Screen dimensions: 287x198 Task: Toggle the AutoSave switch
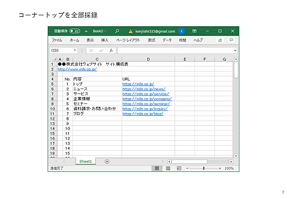(75, 31)
